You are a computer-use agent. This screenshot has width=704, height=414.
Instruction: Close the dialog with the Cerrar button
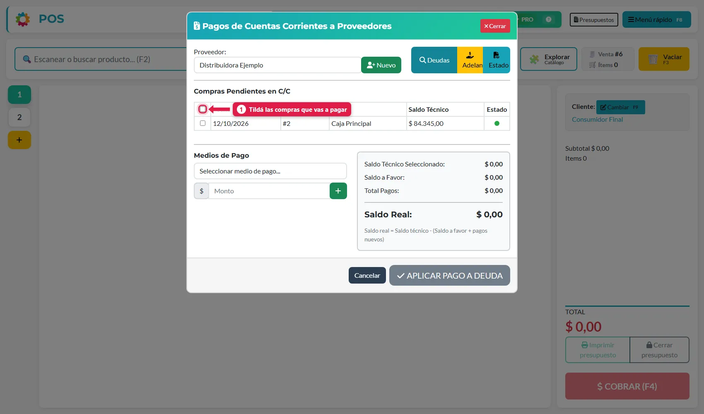pyautogui.click(x=495, y=26)
